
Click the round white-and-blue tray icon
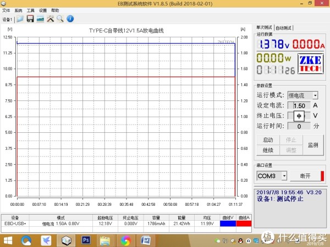click(x=249, y=241)
